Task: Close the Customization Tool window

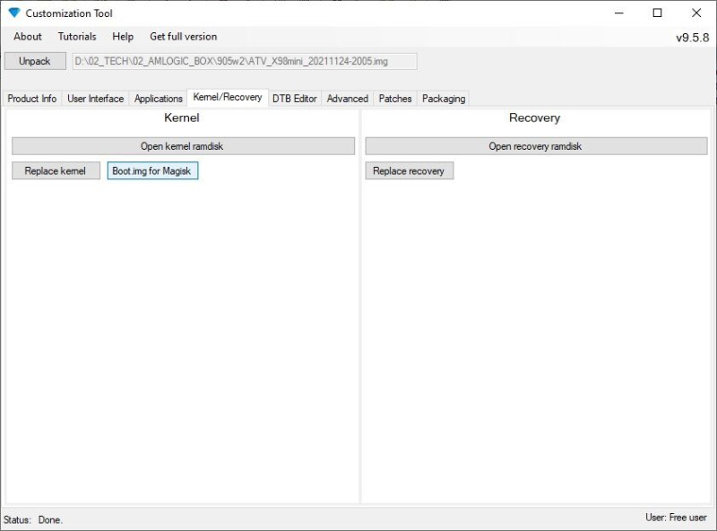Action: pos(696,13)
